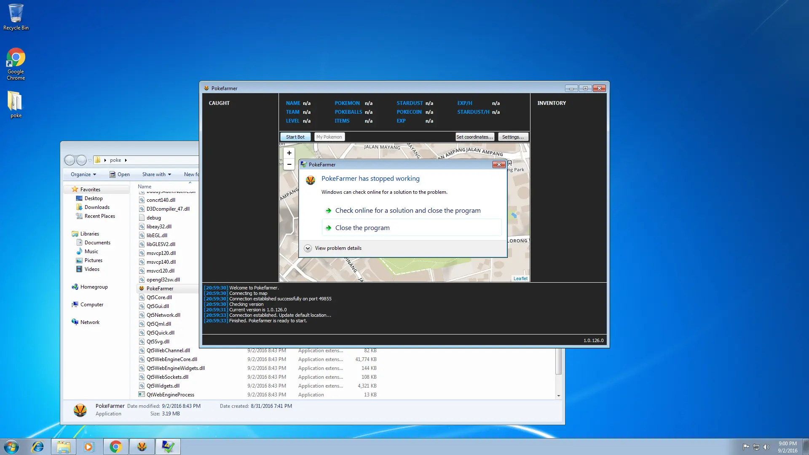
Task: Open the Organize dropdown menu
Action: coord(83,174)
